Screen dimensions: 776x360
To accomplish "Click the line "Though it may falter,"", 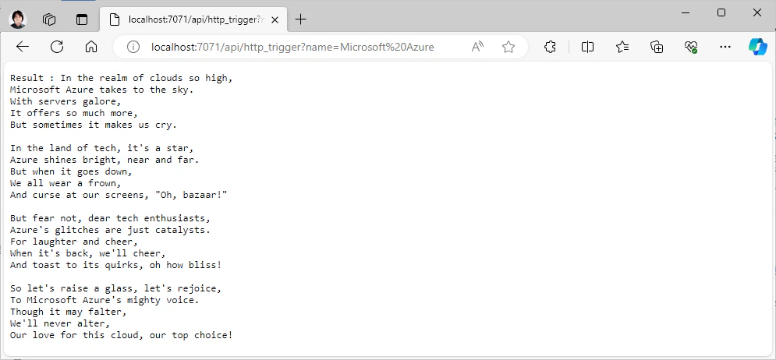I will pos(69,312).
